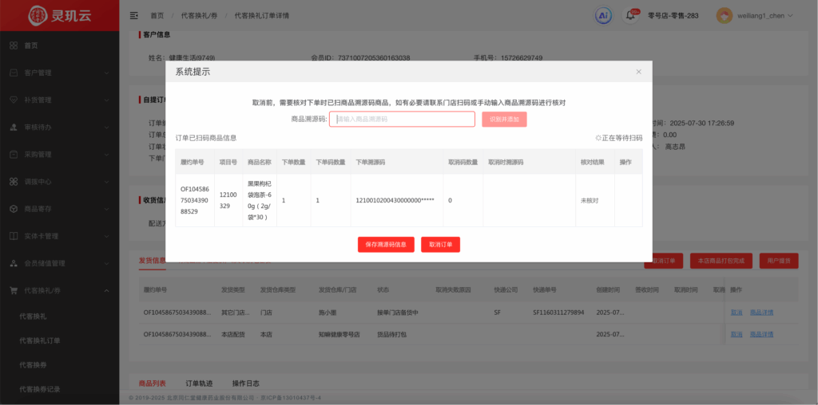Select 代客换礼订单 in the sidebar
The height and width of the screenshot is (405, 818).
tap(40, 340)
